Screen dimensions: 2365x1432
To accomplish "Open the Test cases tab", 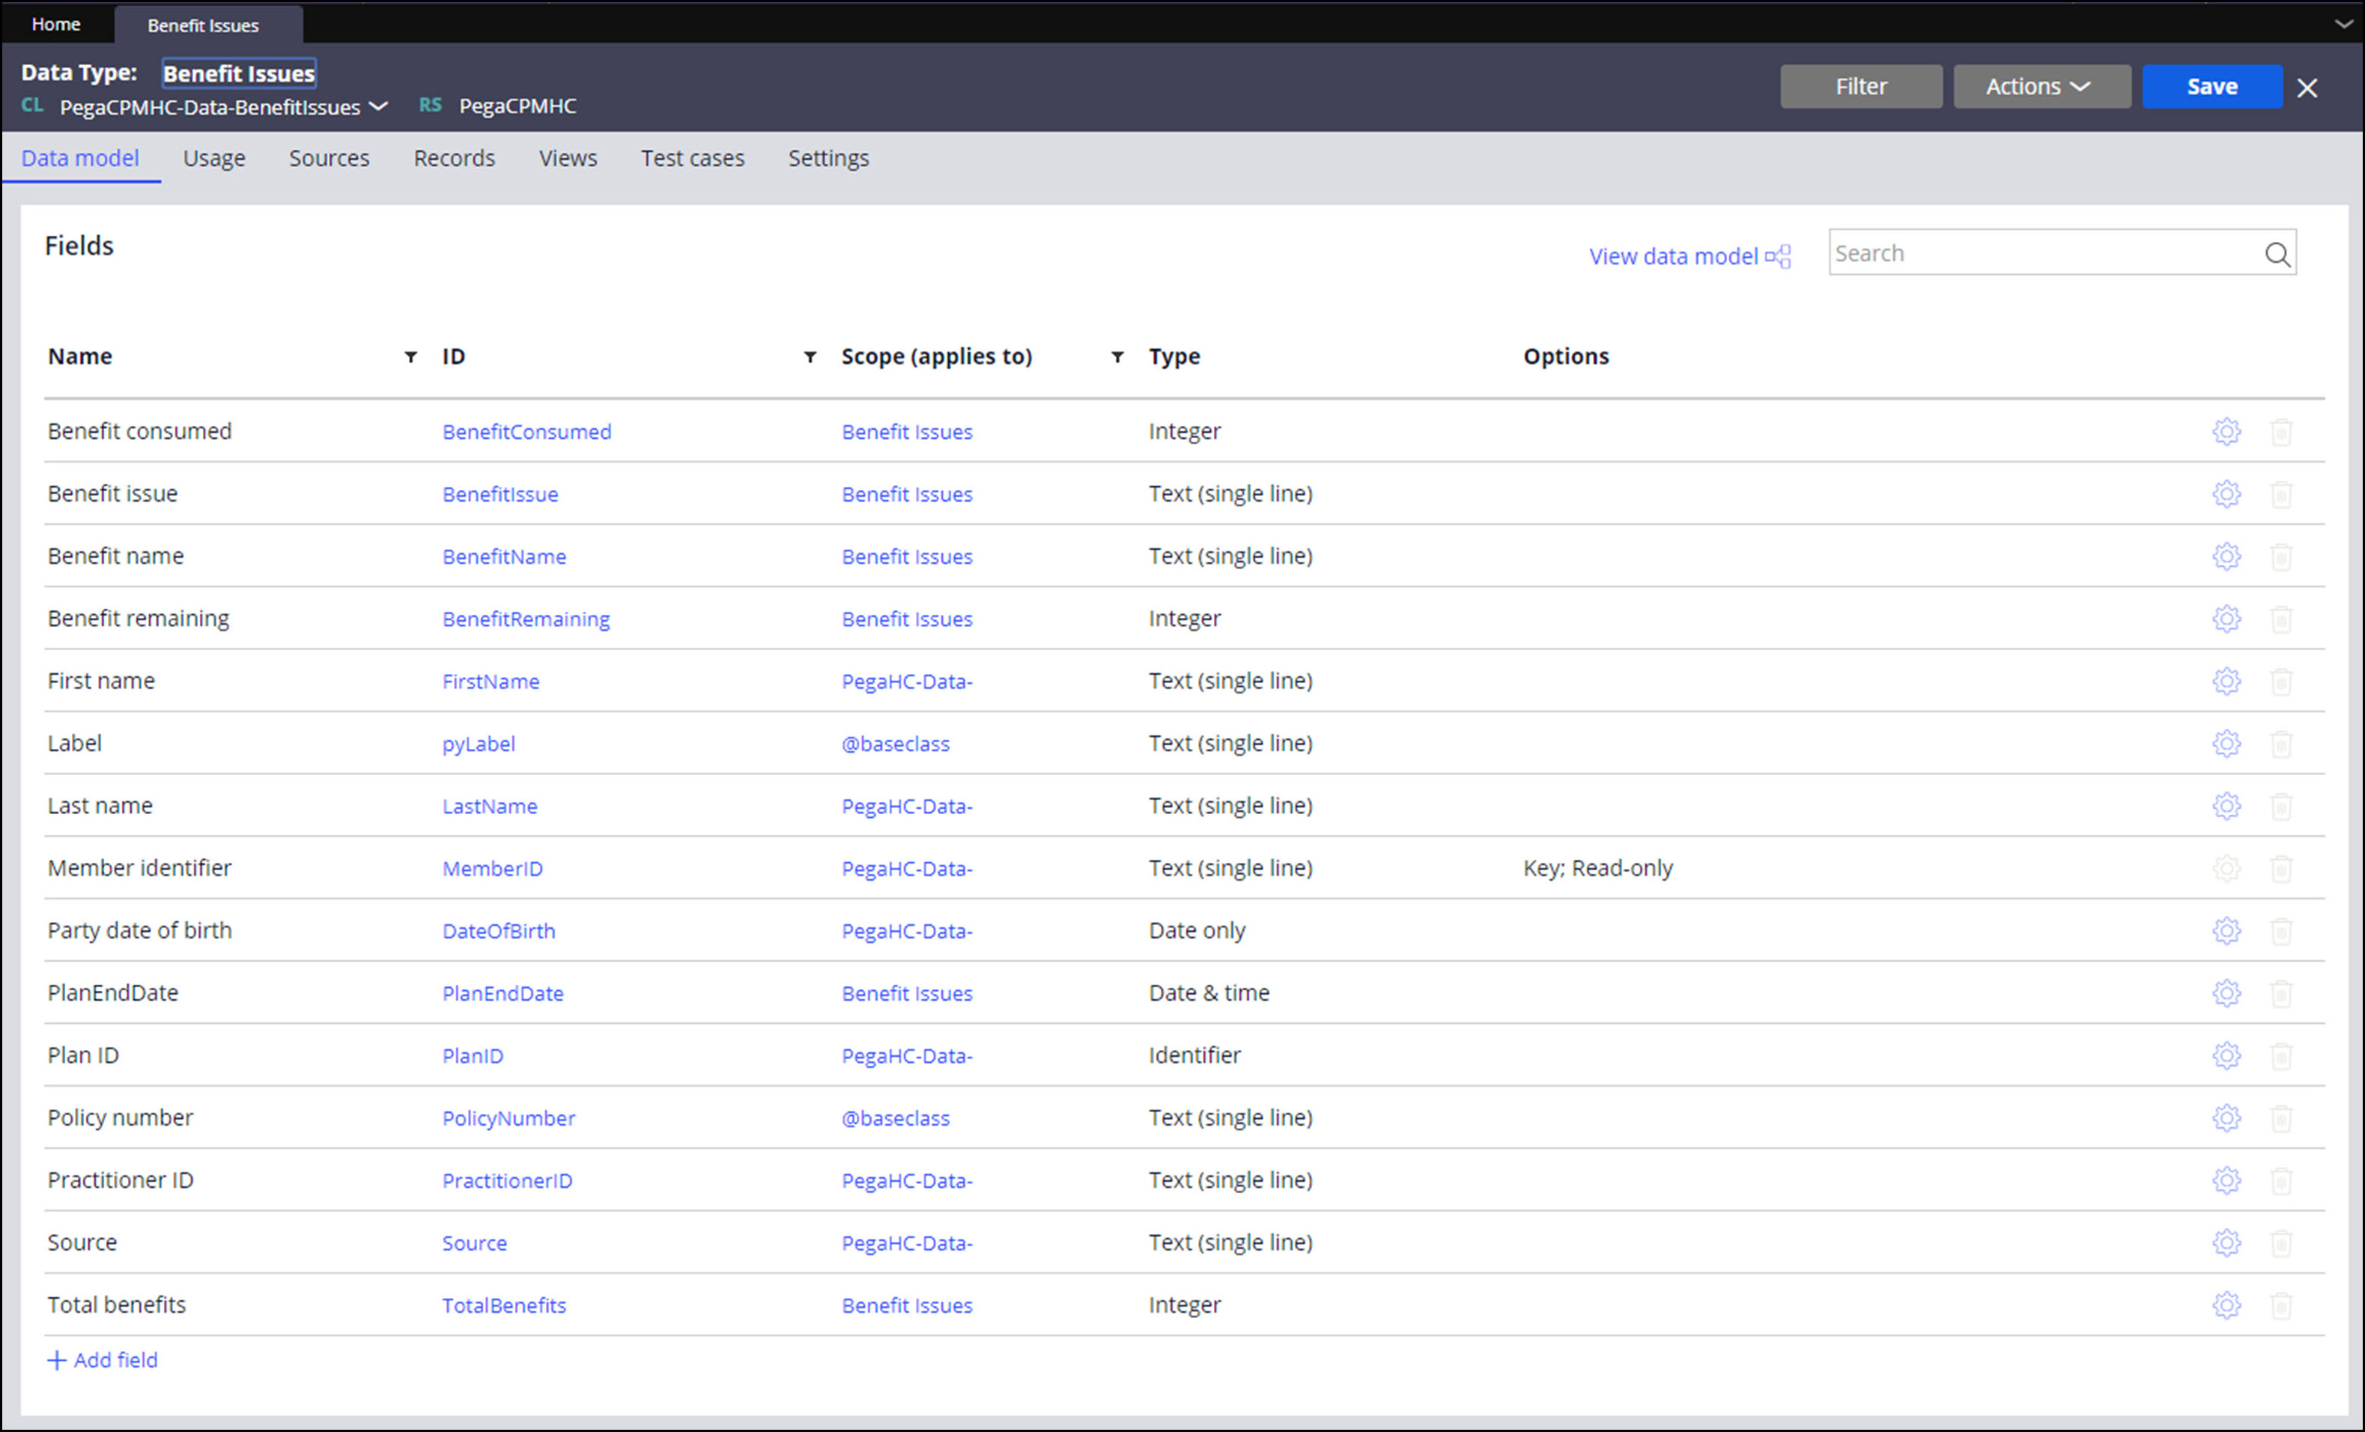I will [692, 158].
